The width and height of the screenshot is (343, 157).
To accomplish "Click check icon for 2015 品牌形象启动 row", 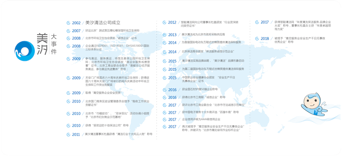I will pyautogui.click(x=164, y=61).
